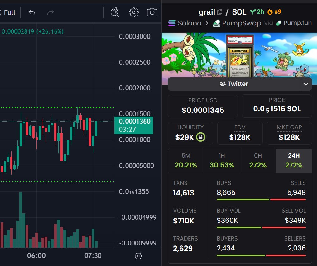The width and height of the screenshot is (317, 266).
Task: Click the PumpSwap DEX link
Action: pos(242,23)
